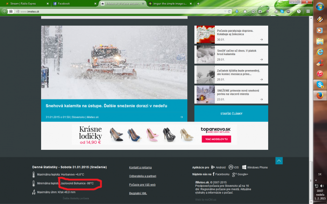Click arrow on the 29.01. article card

tap(262, 60)
